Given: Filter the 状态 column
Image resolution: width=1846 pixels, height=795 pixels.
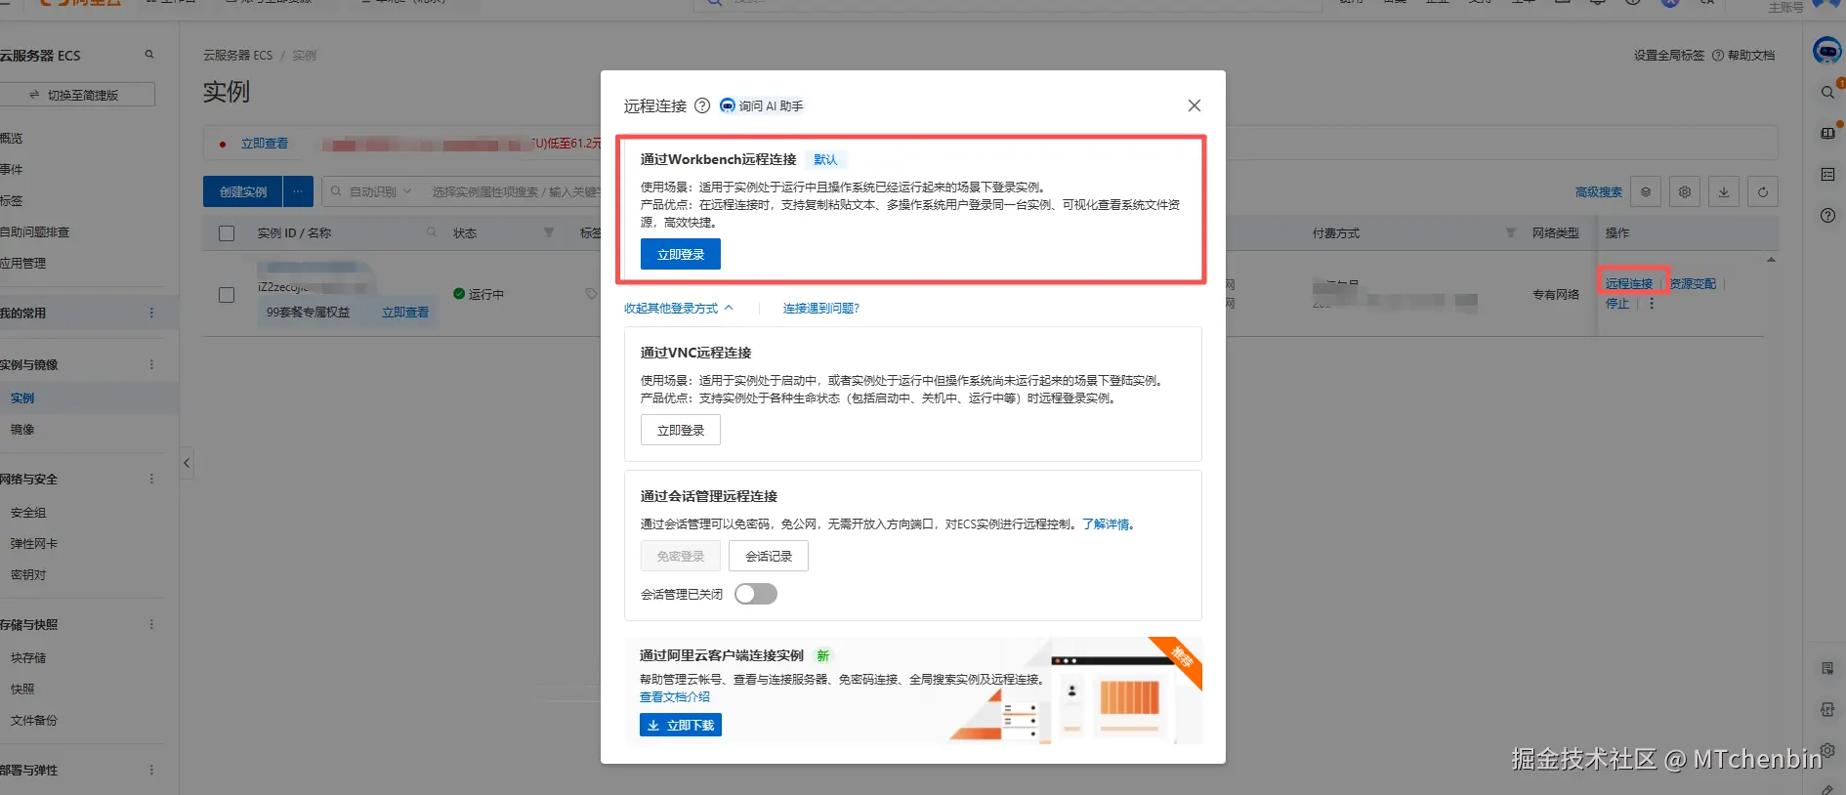Looking at the screenshot, I should (549, 232).
